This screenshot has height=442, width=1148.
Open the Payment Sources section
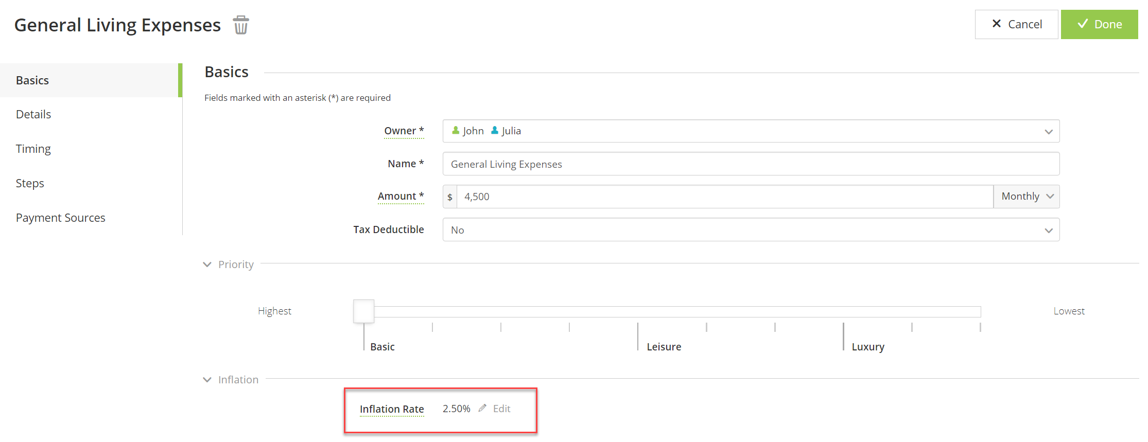tap(61, 218)
